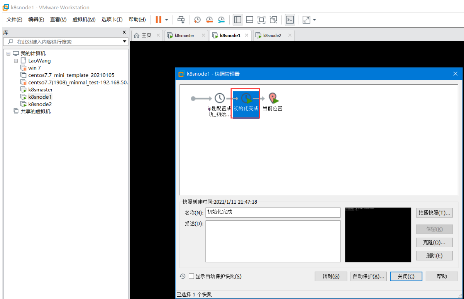Open the power options dropdown arrow
Viewport: 464px width, 299px height.
166,20
